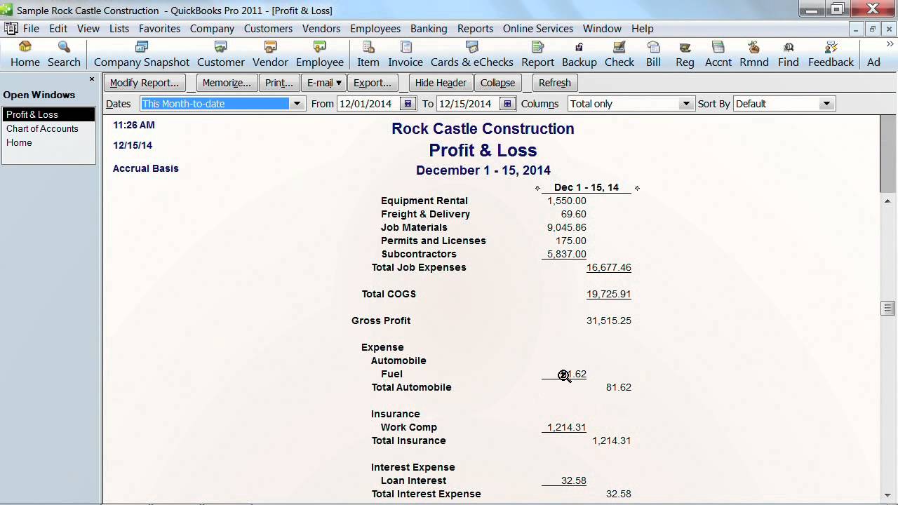Open the Reports menu
Viewport: 898px width, 505px height.
[x=475, y=29]
